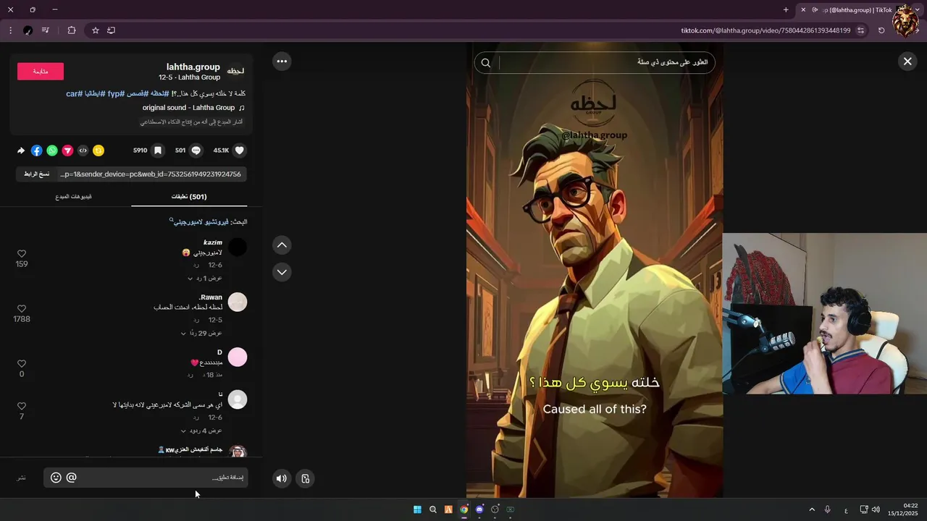This screenshot has height=521, width=927.
Task: Open comments via the speech bubble icon
Action: pos(196,151)
